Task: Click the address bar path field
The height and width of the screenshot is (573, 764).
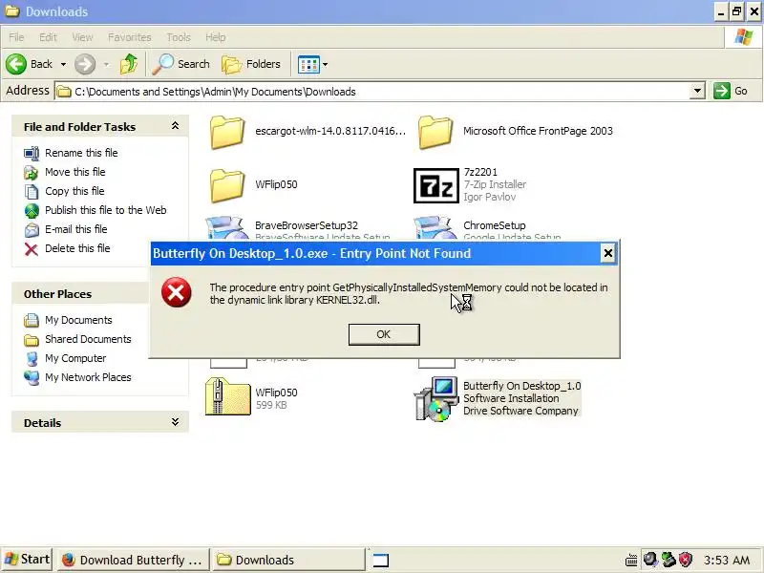Action: coord(372,92)
